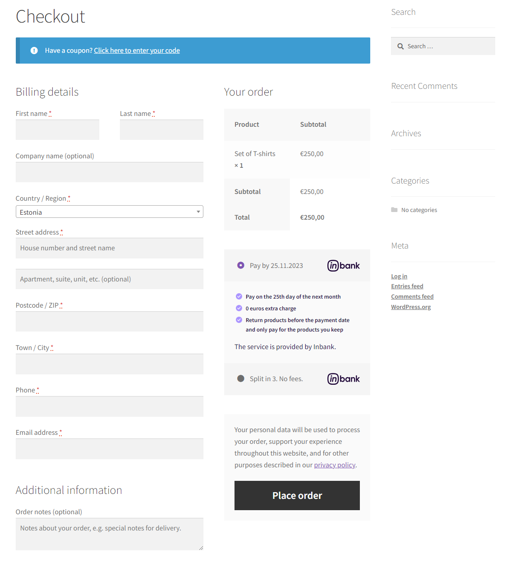Click the Log in link

[x=399, y=277]
